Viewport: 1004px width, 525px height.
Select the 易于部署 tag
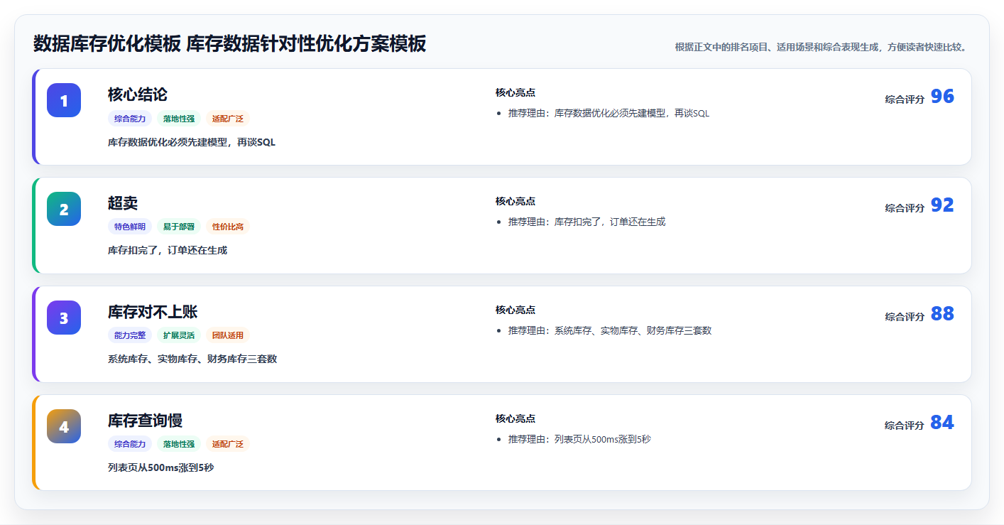(x=179, y=227)
